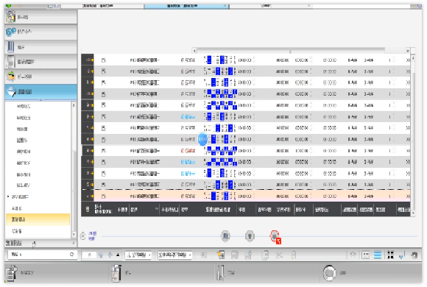Select the highlighted yellow item in the sidebar list
The image size is (427, 287).
(38, 219)
